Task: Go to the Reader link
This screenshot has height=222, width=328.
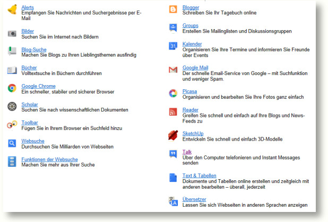Action: 191,110
